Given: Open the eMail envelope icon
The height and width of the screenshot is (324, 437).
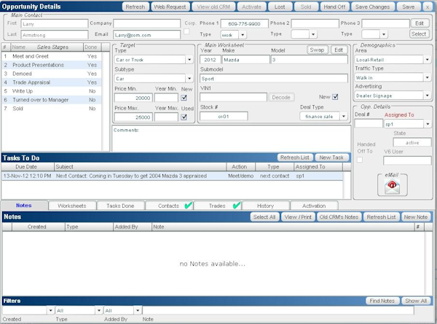Looking at the screenshot, I should (x=392, y=187).
